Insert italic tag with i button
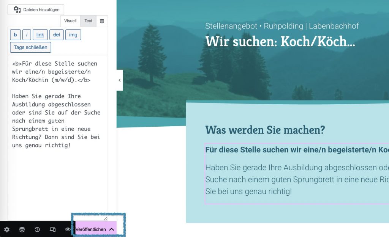Viewport: 389px width, 237px height. point(27,35)
